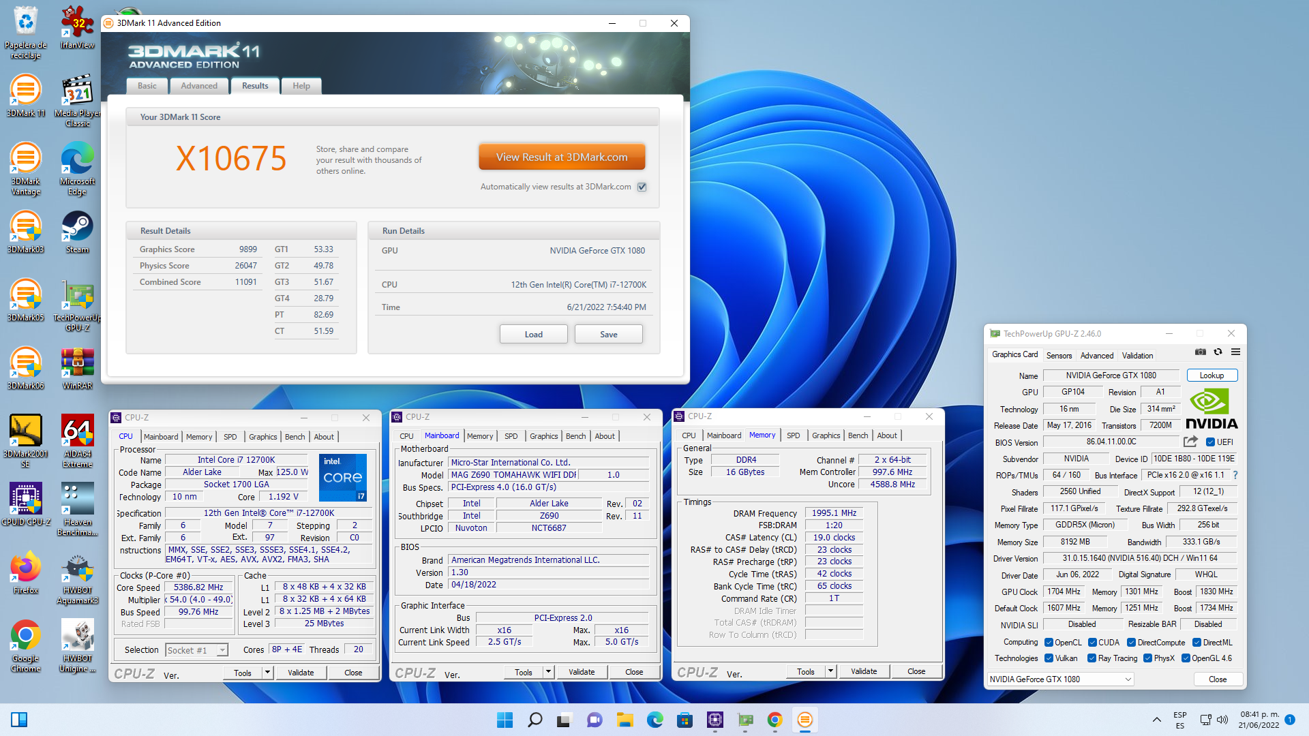Launch IrfanView from the desktop
The image size is (1309, 736).
[77, 27]
